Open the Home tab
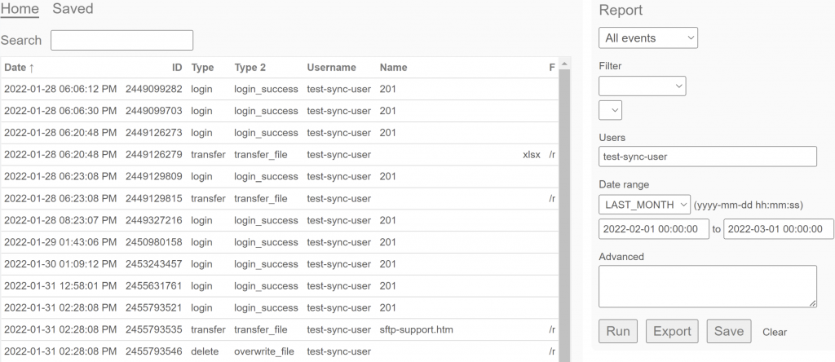The image size is (835, 362). tap(20, 9)
